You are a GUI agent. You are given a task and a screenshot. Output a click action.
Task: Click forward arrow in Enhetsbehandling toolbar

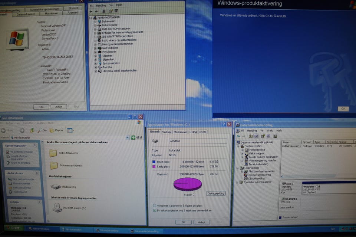pos(96,11)
